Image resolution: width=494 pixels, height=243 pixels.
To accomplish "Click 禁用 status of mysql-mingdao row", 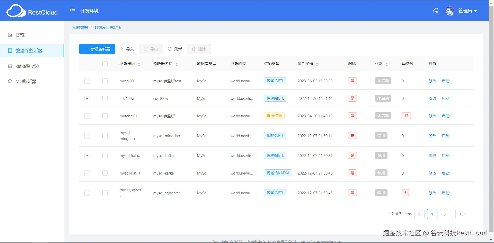I will coord(381,136).
